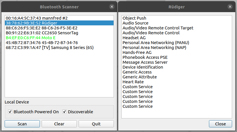Select Personal Area Networking (NAP) service
The image size is (237, 132).
(x=154, y=48)
